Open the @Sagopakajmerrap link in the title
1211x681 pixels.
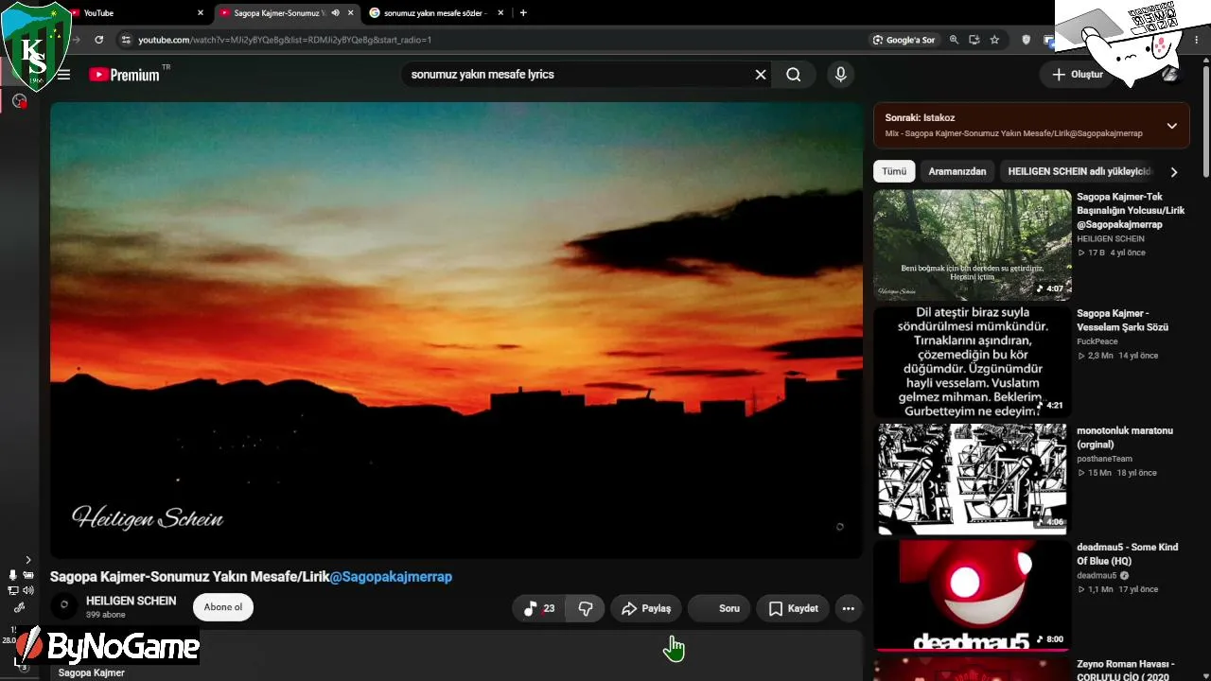tap(391, 577)
